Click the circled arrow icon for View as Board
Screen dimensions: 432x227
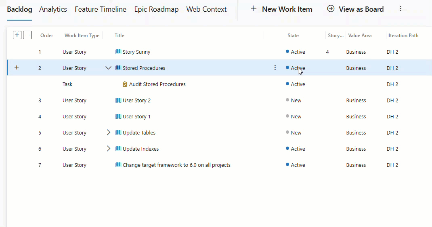tap(331, 9)
